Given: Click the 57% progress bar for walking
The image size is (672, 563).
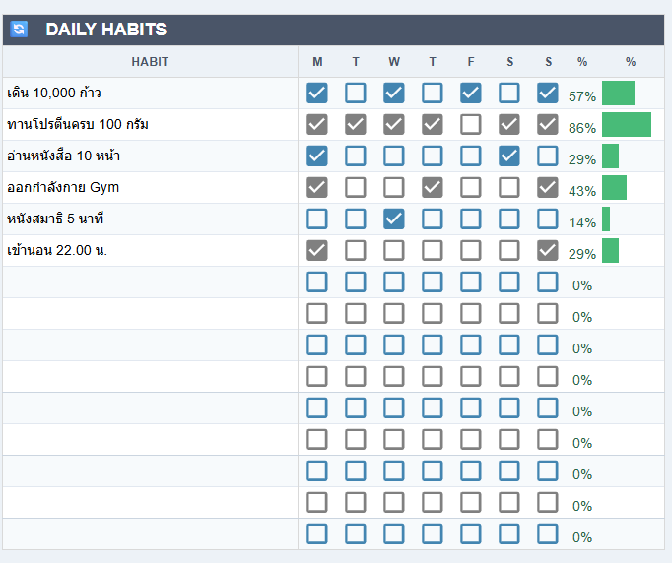Looking at the screenshot, I should tap(618, 94).
